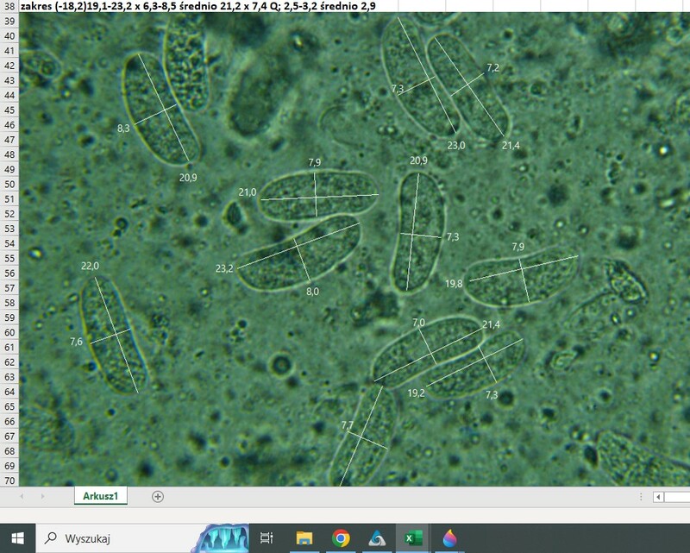Select the row 60 header
The width and height of the screenshot is (690, 553).
coord(9,332)
